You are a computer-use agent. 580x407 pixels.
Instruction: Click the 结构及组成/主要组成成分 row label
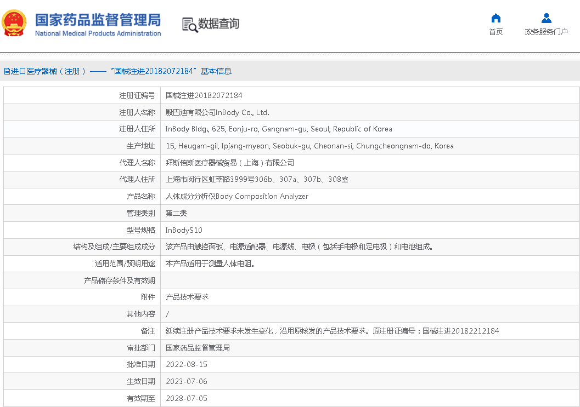point(114,247)
